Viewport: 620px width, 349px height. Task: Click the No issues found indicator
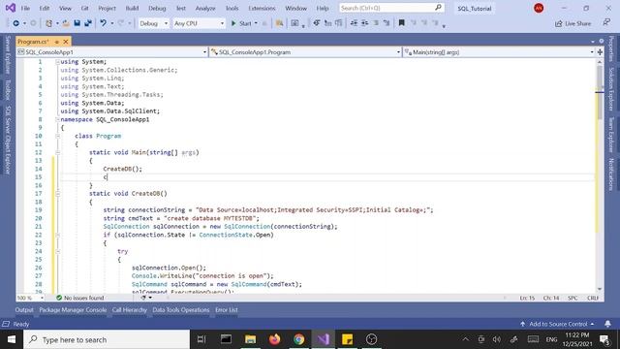(79, 298)
